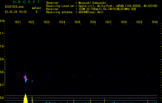
Task: Click the 0.6 kHz frequency tick label
Action: 2,98
